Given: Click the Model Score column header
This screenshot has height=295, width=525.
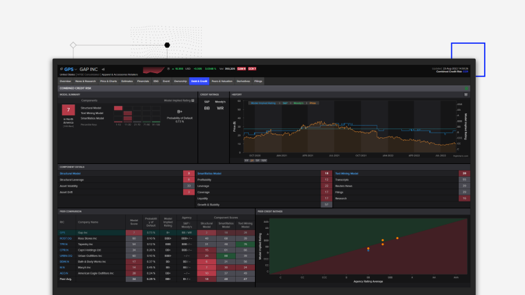Looking at the screenshot, I should click(134, 221).
